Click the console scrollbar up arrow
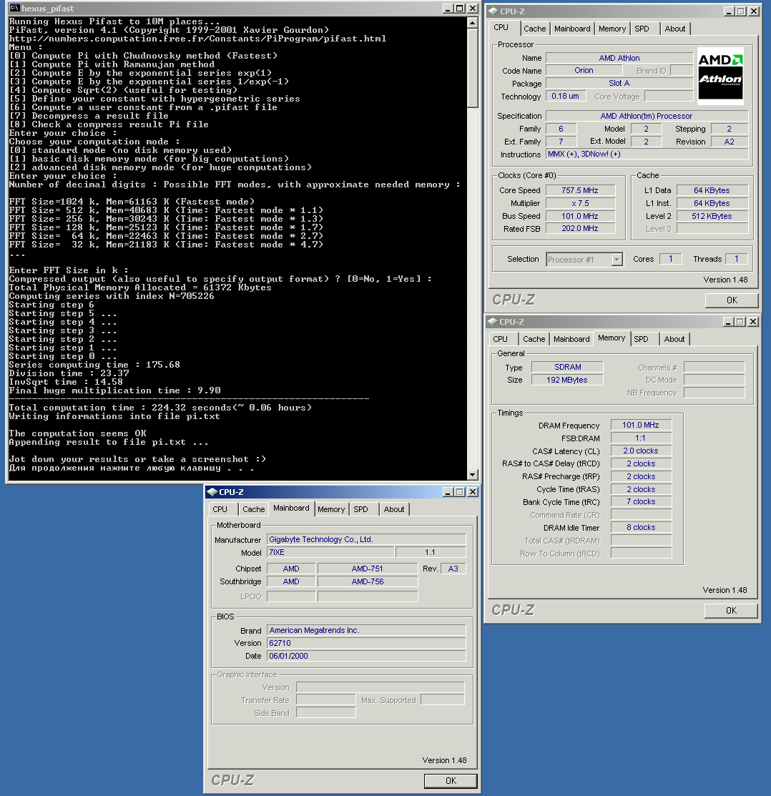This screenshot has width=771, height=796. [472, 23]
